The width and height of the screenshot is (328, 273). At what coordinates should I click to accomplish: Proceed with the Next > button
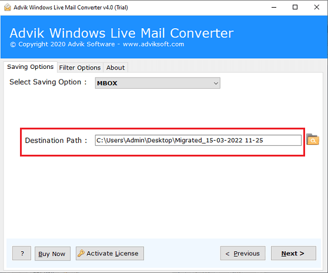(293, 254)
